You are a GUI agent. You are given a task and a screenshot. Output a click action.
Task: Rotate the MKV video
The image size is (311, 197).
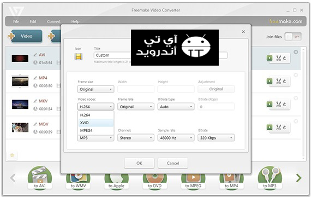click(x=285, y=105)
